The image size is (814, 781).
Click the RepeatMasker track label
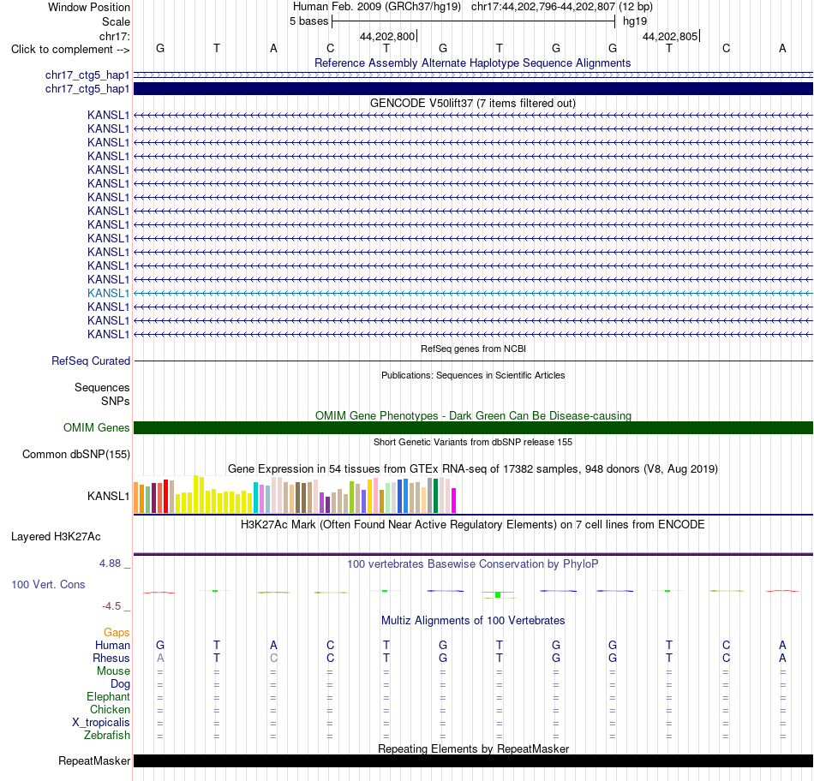pos(94,760)
